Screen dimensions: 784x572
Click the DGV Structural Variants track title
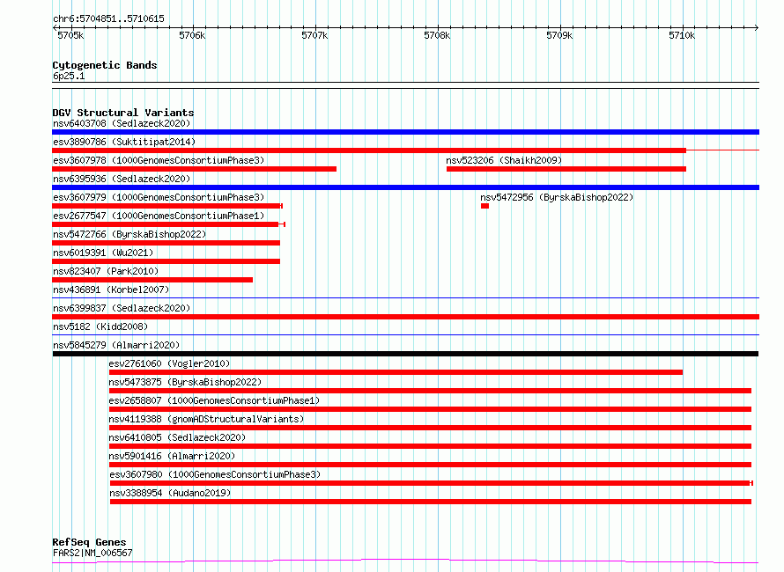123,113
